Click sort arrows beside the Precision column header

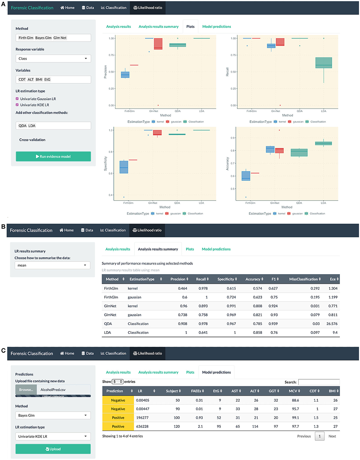pyautogui.click(x=188, y=279)
